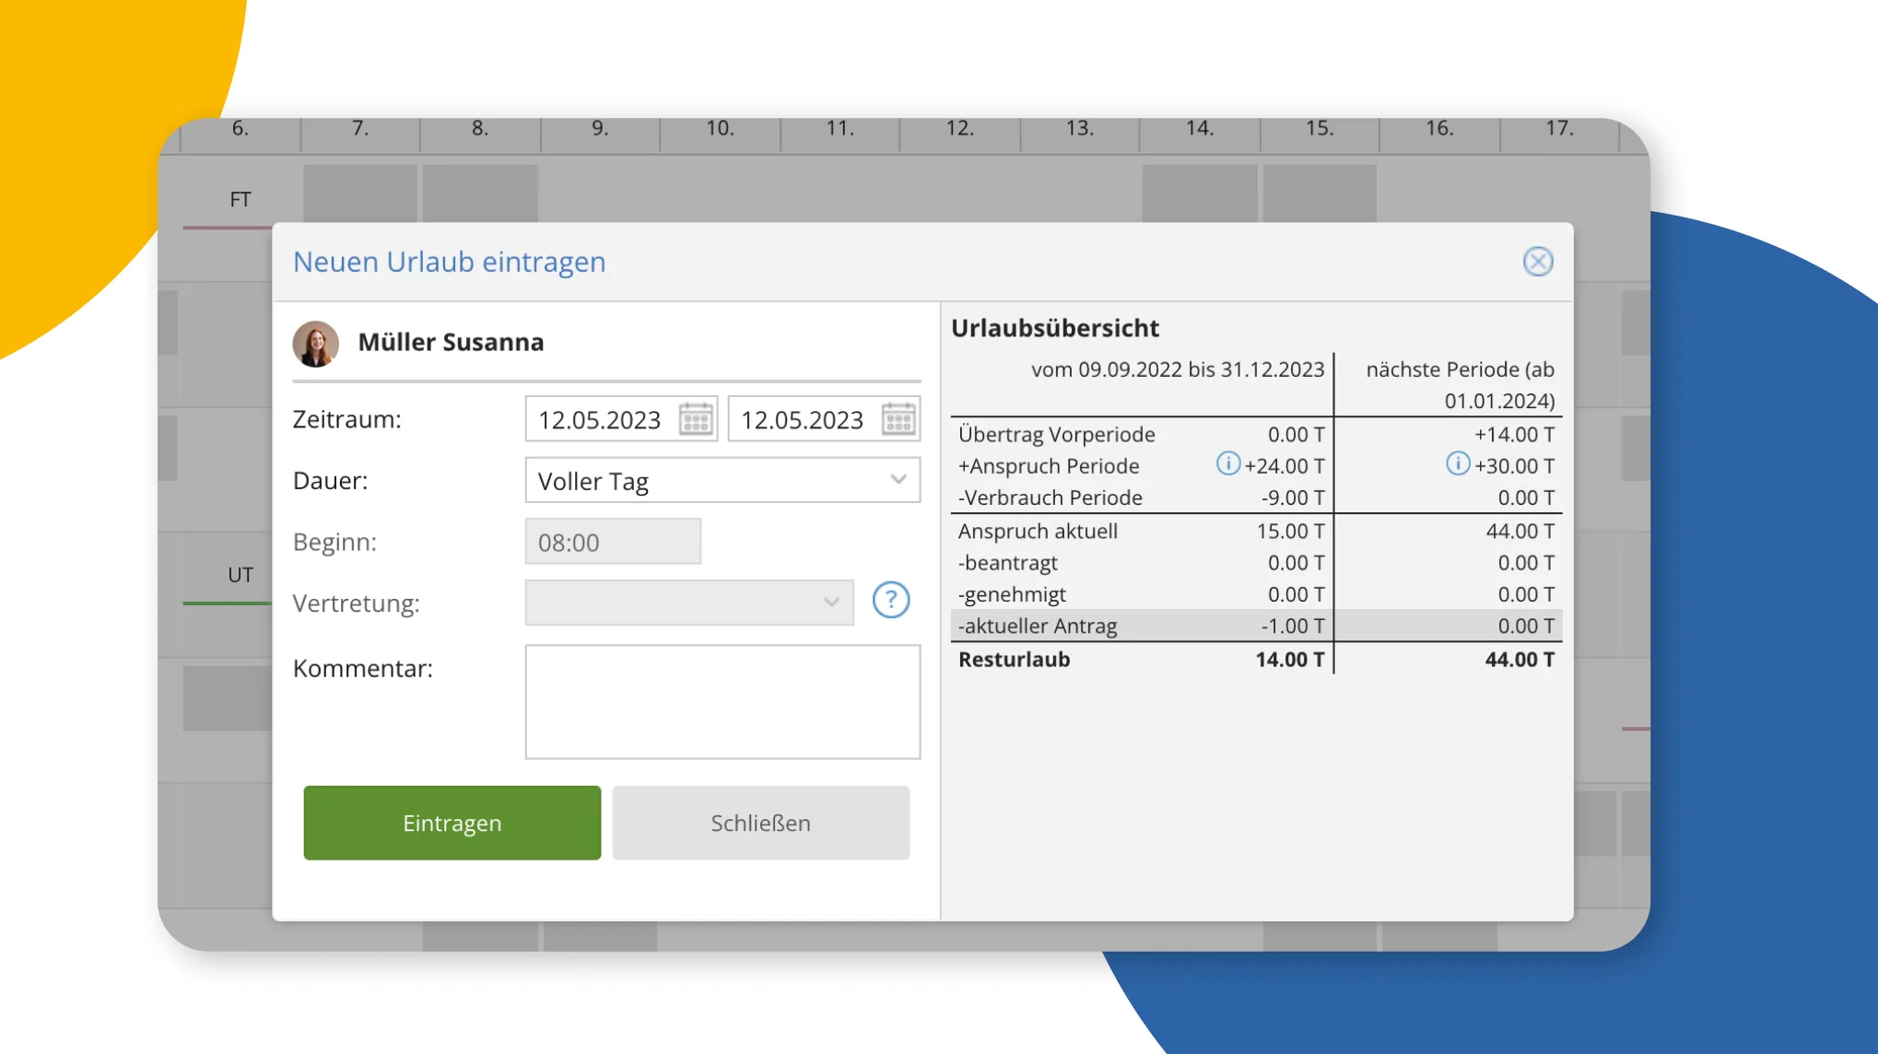1878x1054 pixels.
Task: Click the +14.00 T Übertrag value
Action: (1515, 435)
